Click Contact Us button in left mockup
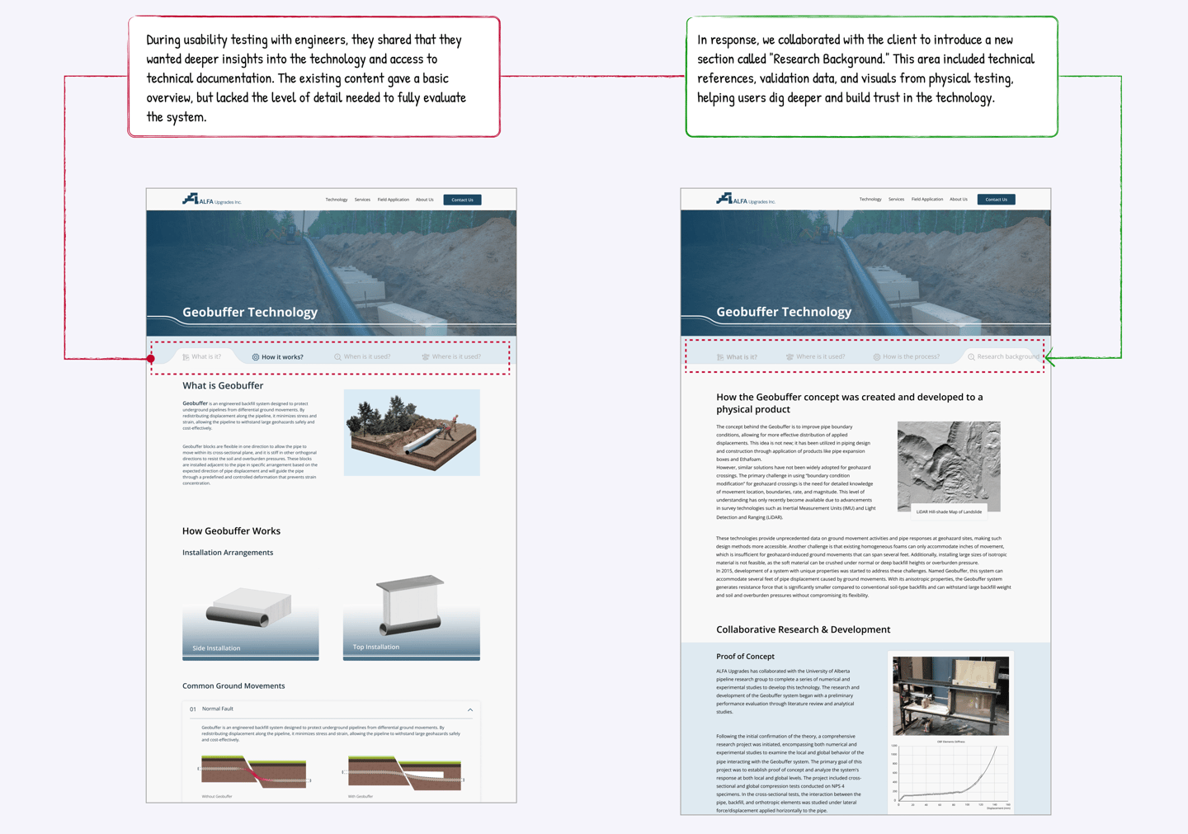Screen dimensions: 1188x834 click(462, 200)
